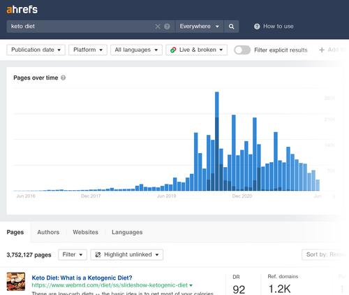Image resolution: width=349 pixels, height=295 pixels.
Task: Click the Live & broken link icon
Action: 173,50
